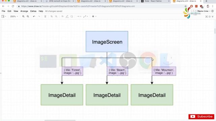
Task: Select the title 'Mountain' props label
Action: pyautogui.click(x=164, y=71)
